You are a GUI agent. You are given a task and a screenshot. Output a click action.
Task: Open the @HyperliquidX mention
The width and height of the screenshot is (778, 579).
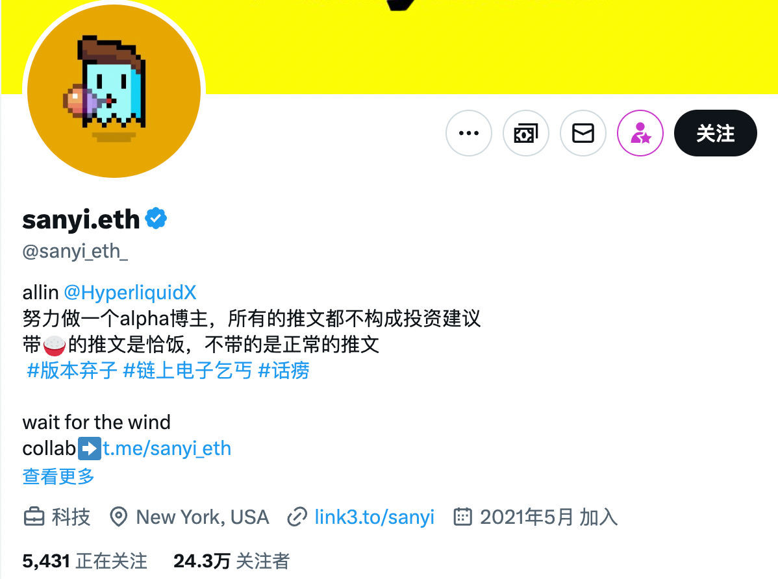point(130,293)
